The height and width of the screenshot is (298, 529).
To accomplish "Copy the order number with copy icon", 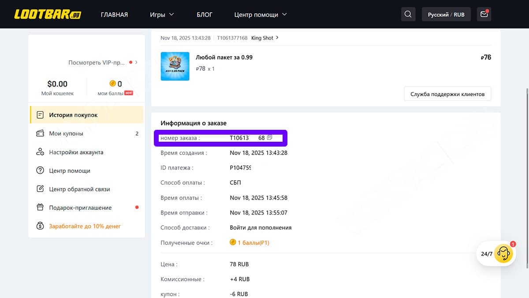I will click(x=270, y=138).
